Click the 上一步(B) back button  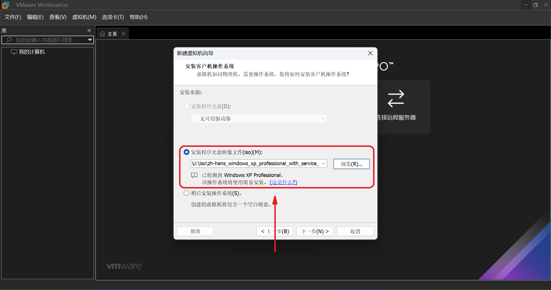click(x=275, y=231)
